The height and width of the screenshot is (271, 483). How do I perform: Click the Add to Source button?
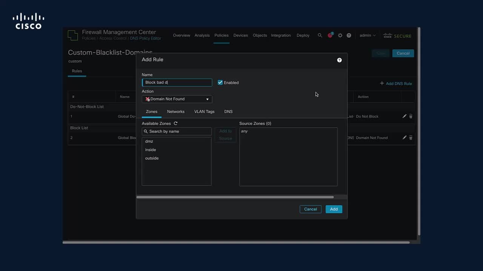tap(226, 135)
